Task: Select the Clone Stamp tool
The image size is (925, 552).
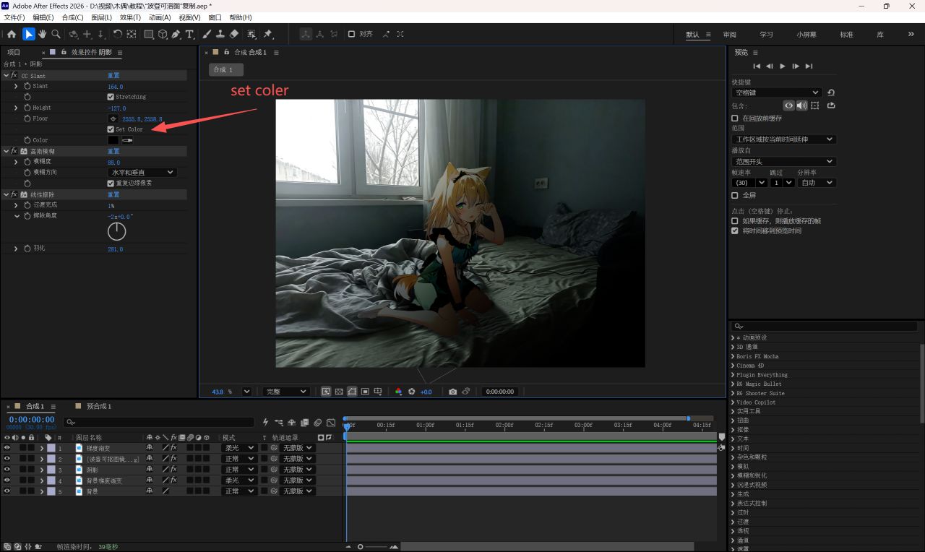Action: coord(220,34)
